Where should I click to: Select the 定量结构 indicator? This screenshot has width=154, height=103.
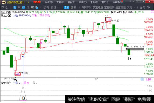109,7
